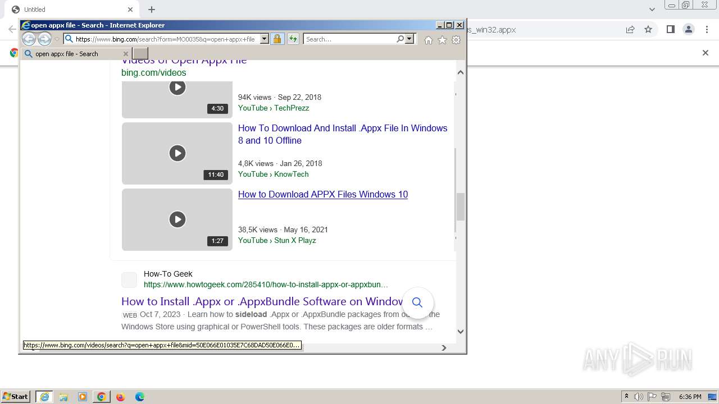Click the IE vertical scrollbar thumb
The image size is (719, 404).
point(461,206)
